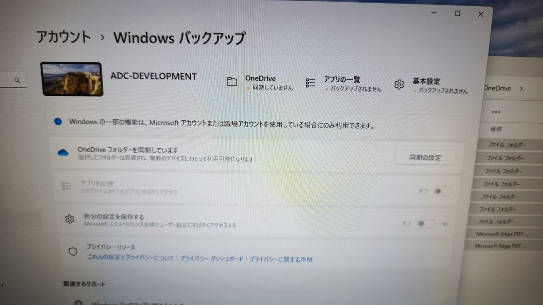Click the gear icon beside 自分の設定を保存する
The height and width of the screenshot is (305, 543).
69,219
